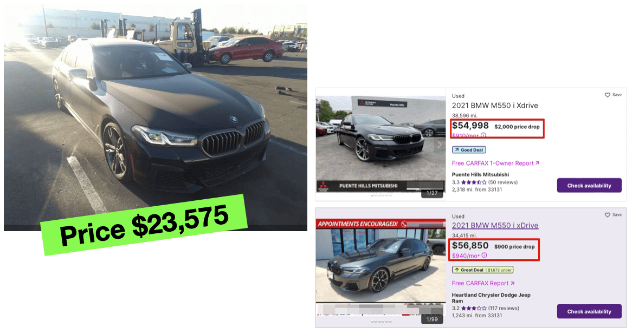
Task: Open Free CARFAX 1-Owner Report link
Action: tap(495, 163)
